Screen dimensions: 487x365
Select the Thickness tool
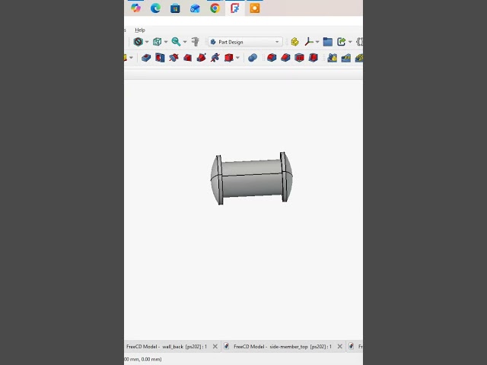point(313,58)
